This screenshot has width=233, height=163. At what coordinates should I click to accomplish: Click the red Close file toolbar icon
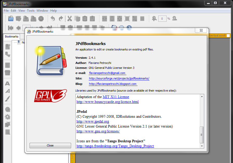41,19
